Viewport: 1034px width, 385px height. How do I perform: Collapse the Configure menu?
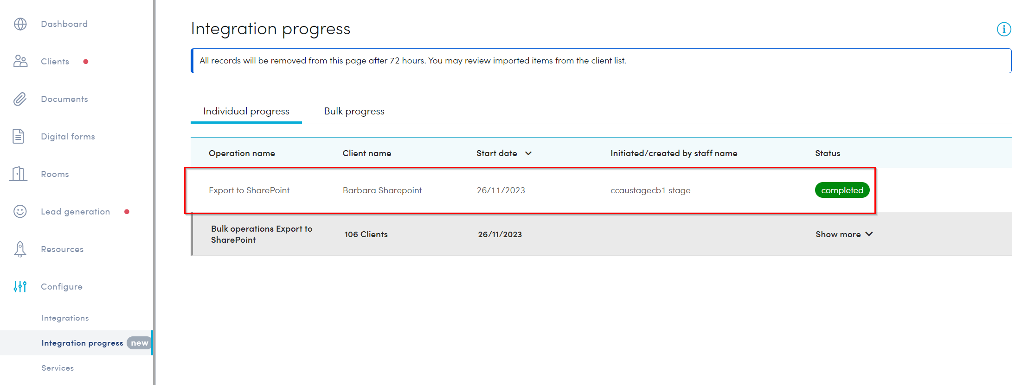[x=62, y=286]
